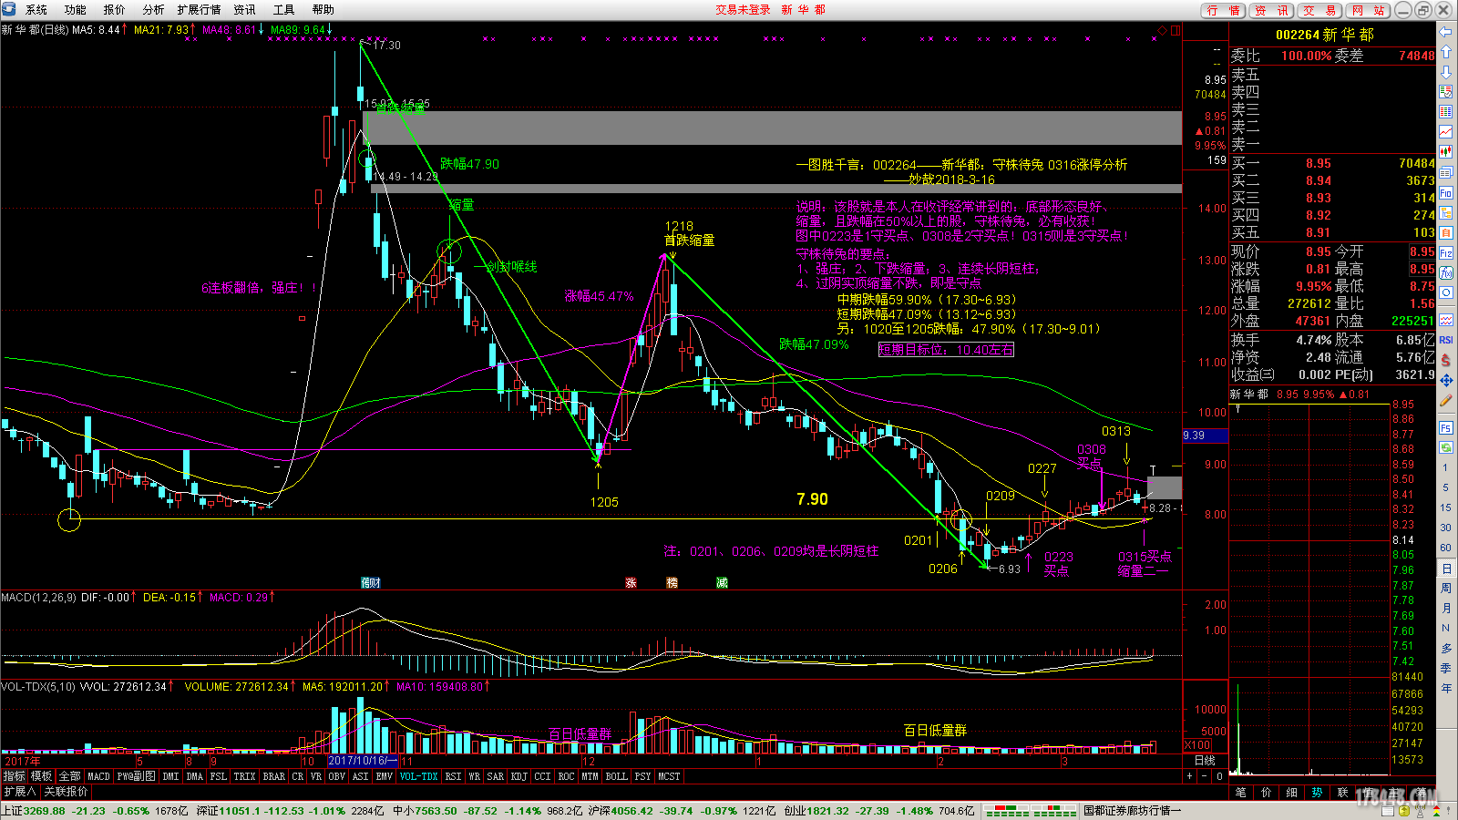
Task: Click the stacked windows icon in right toolbar
Action: [x=1446, y=172]
